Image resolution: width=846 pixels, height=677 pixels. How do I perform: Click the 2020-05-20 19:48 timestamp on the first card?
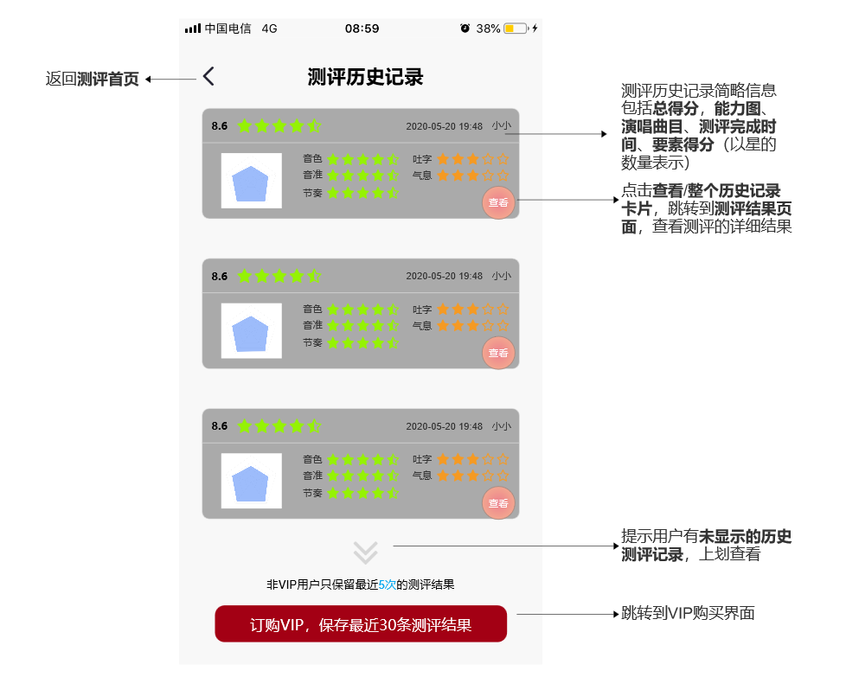coord(444,126)
